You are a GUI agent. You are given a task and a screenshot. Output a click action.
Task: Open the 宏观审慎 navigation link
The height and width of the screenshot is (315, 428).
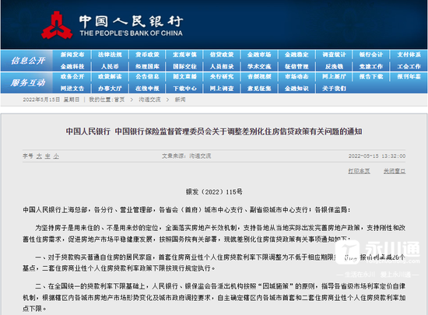coord(184,54)
